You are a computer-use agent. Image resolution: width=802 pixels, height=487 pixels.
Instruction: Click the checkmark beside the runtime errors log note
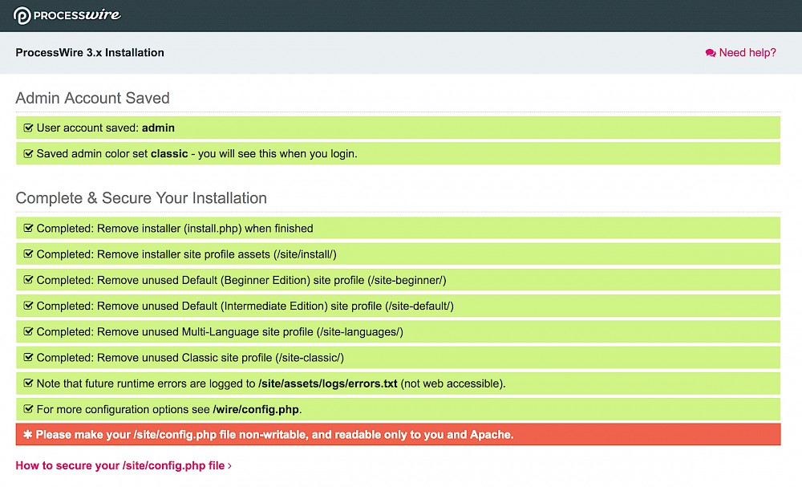click(x=28, y=383)
